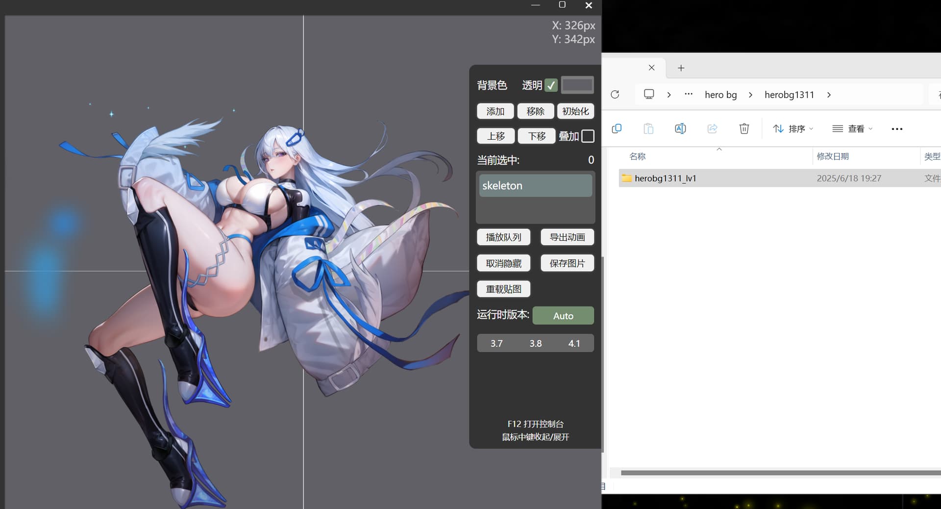The image size is (941, 509).
Task: Show hidden breadcrumb path via ellipsis
Action: [x=689, y=94]
